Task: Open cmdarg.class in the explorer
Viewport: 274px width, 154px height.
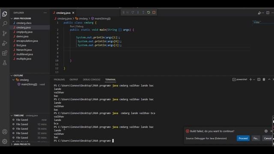Action: click(24, 23)
